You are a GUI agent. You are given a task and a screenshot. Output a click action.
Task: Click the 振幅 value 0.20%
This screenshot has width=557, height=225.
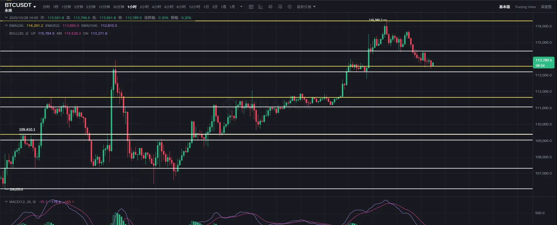pyautogui.click(x=186, y=18)
